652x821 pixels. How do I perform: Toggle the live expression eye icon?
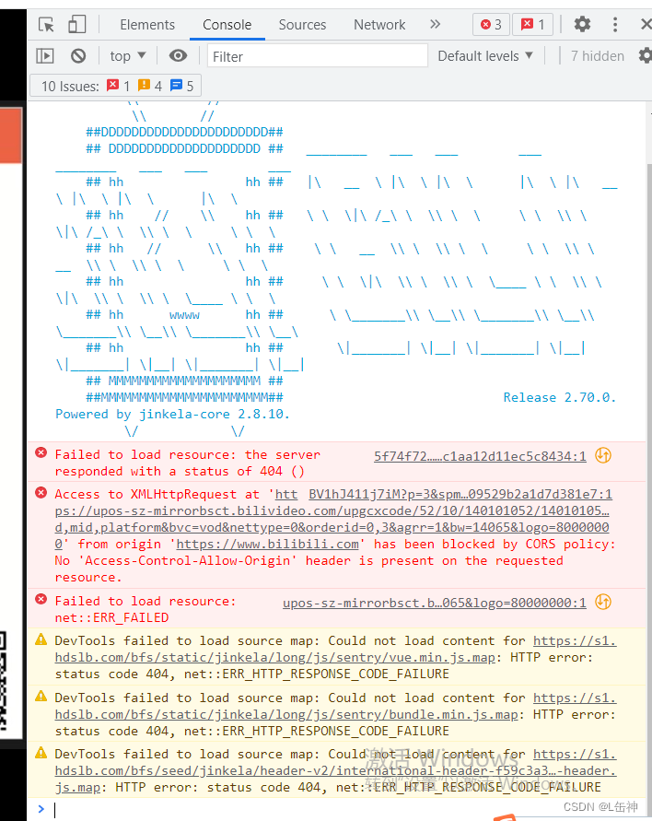(x=178, y=55)
